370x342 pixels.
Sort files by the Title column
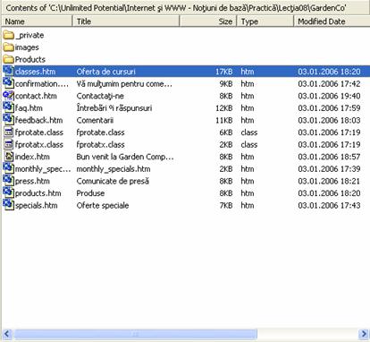tap(126, 21)
